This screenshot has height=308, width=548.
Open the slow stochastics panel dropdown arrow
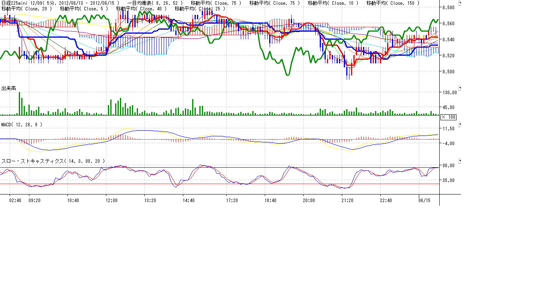tap(460, 161)
